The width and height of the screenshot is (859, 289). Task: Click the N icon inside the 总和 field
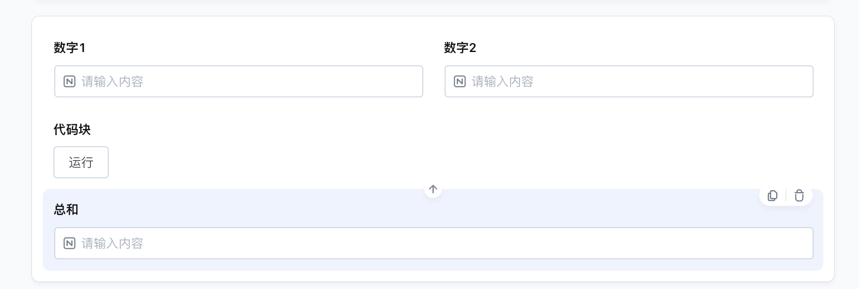pyautogui.click(x=70, y=243)
